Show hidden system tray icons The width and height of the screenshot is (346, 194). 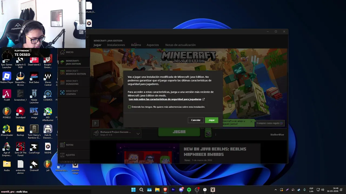pos(275,190)
